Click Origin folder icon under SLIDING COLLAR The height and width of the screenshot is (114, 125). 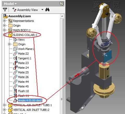[x=15, y=44]
